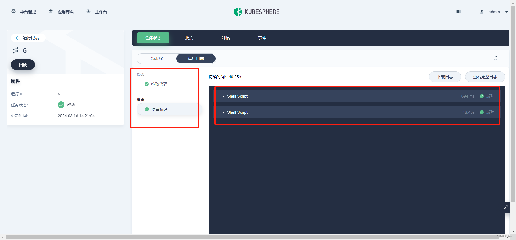Switch to the 事件 events tab
The height and width of the screenshot is (240, 516).
click(x=262, y=38)
